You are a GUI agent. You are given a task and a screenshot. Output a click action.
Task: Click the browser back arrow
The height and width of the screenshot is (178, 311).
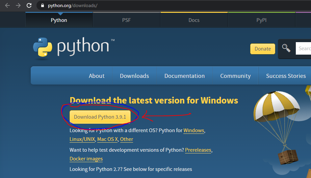tap(7, 5)
